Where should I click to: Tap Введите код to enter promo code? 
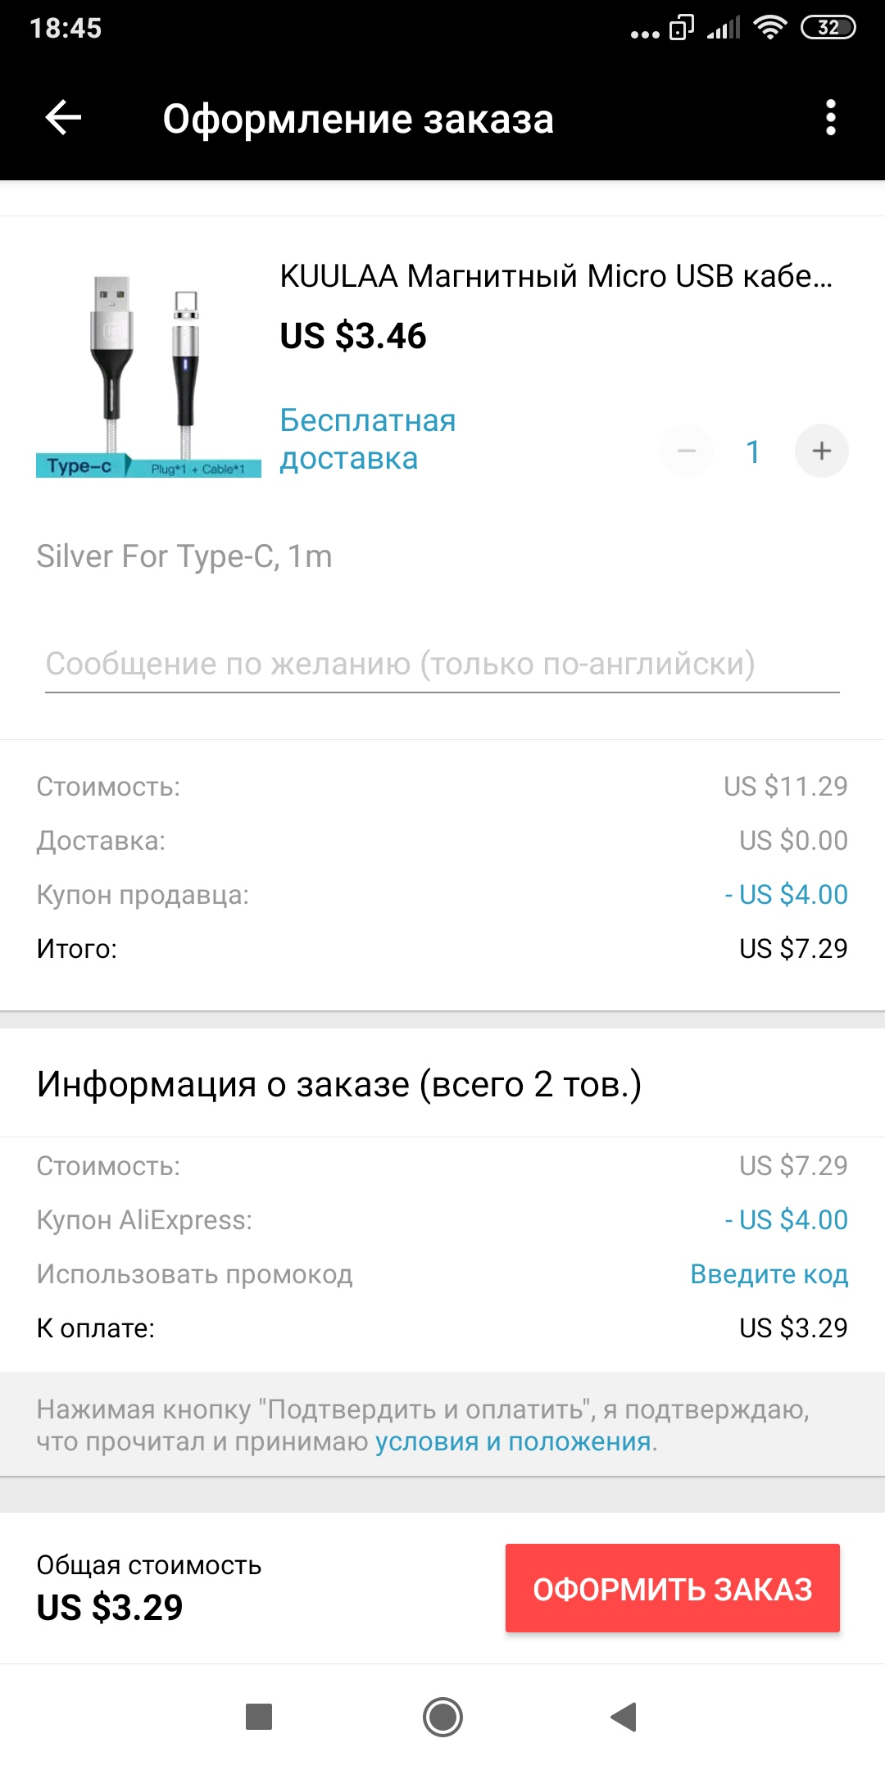(769, 1274)
